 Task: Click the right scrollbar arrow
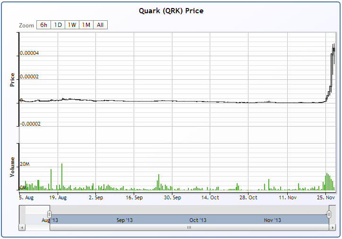[x=332, y=228]
